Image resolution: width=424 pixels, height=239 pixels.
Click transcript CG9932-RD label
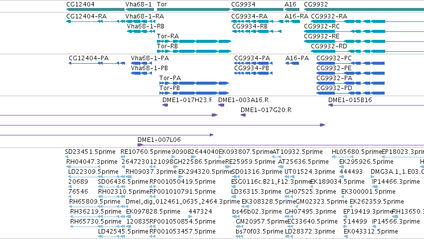coord(329,46)
